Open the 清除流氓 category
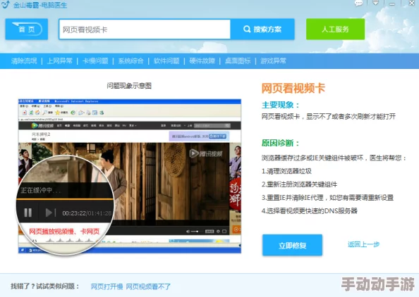Screen dimensions: 419x297 [24, 61]
